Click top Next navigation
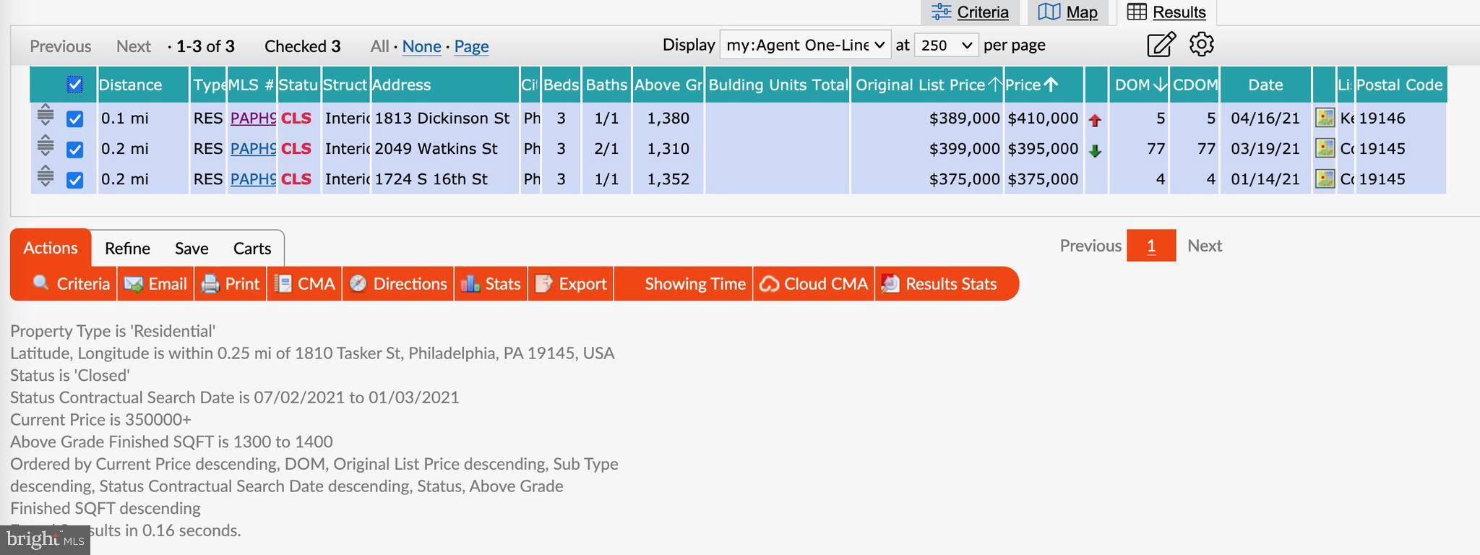Viewport: 1480px width, 555px height. [134, 46]
